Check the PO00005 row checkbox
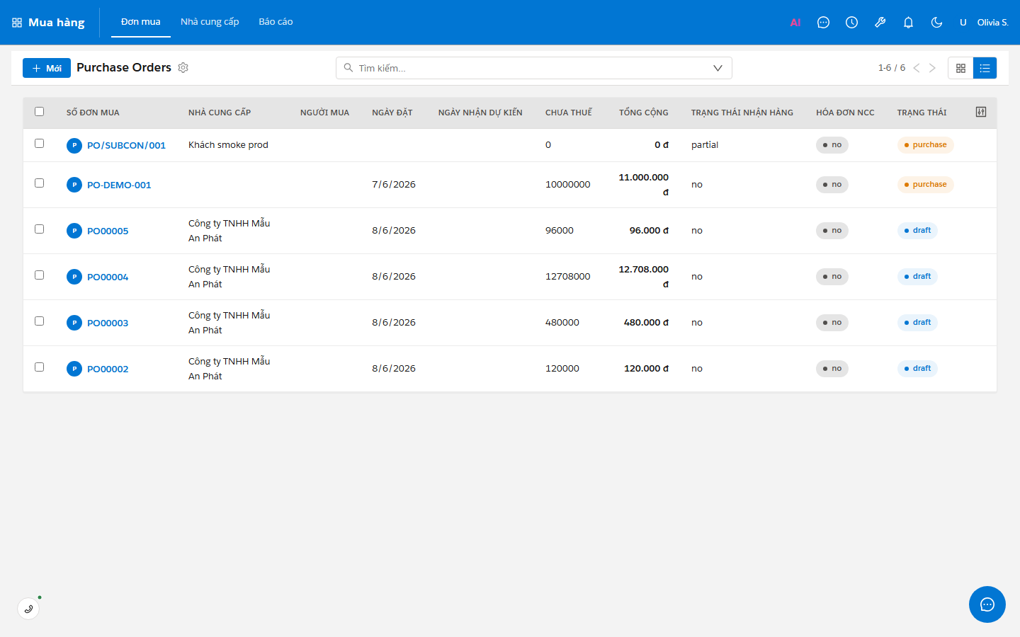This screenshot has height=637, width=1020. coord(40,229)
